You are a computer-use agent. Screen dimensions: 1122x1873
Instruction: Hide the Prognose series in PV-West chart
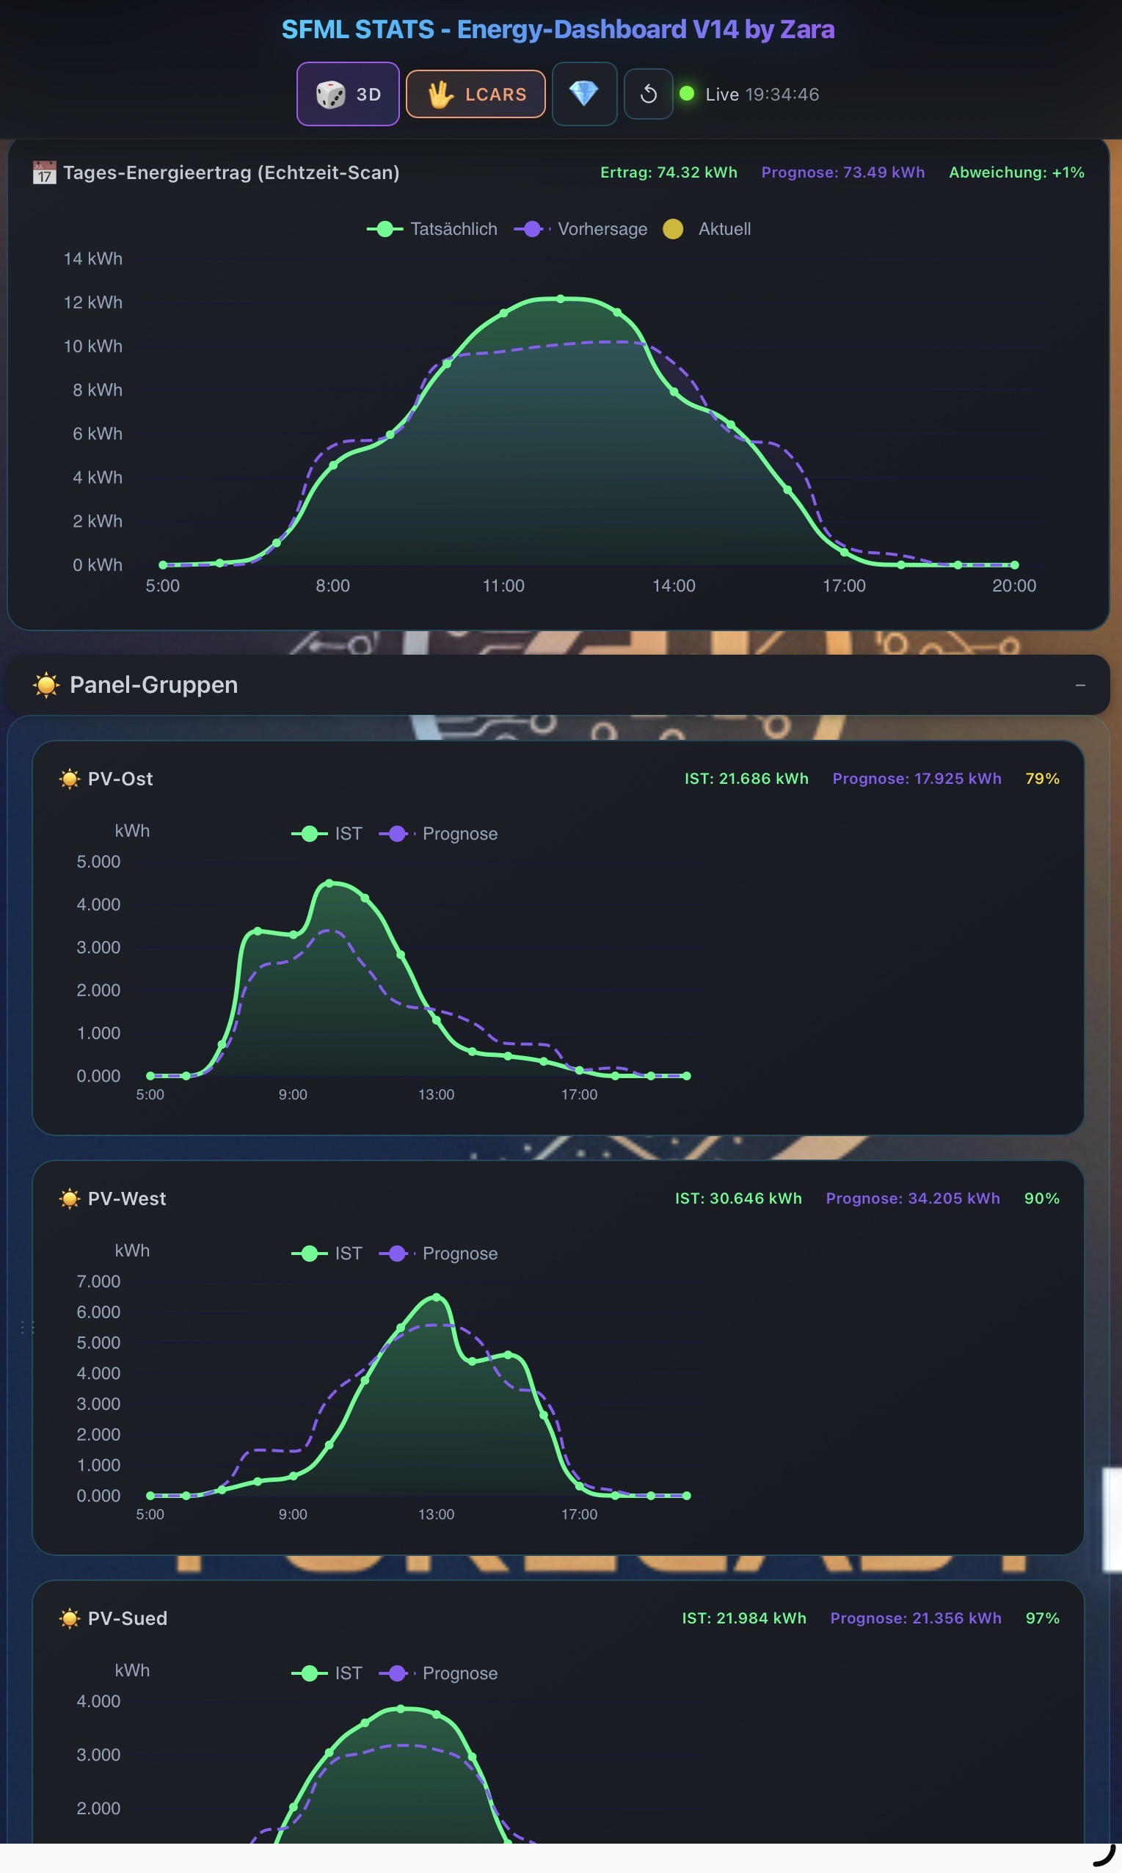point(439,1254)
